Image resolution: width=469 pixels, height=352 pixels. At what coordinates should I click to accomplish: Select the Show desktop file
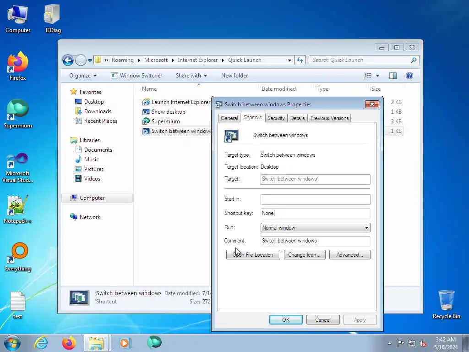tap(164, 112)
